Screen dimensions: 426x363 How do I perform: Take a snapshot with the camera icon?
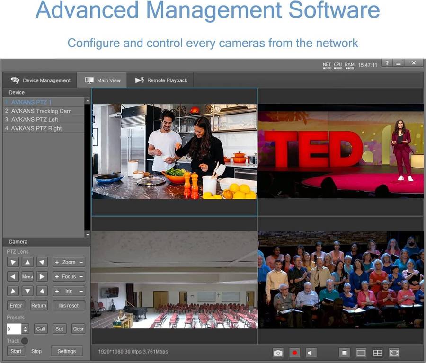(278, 353)
